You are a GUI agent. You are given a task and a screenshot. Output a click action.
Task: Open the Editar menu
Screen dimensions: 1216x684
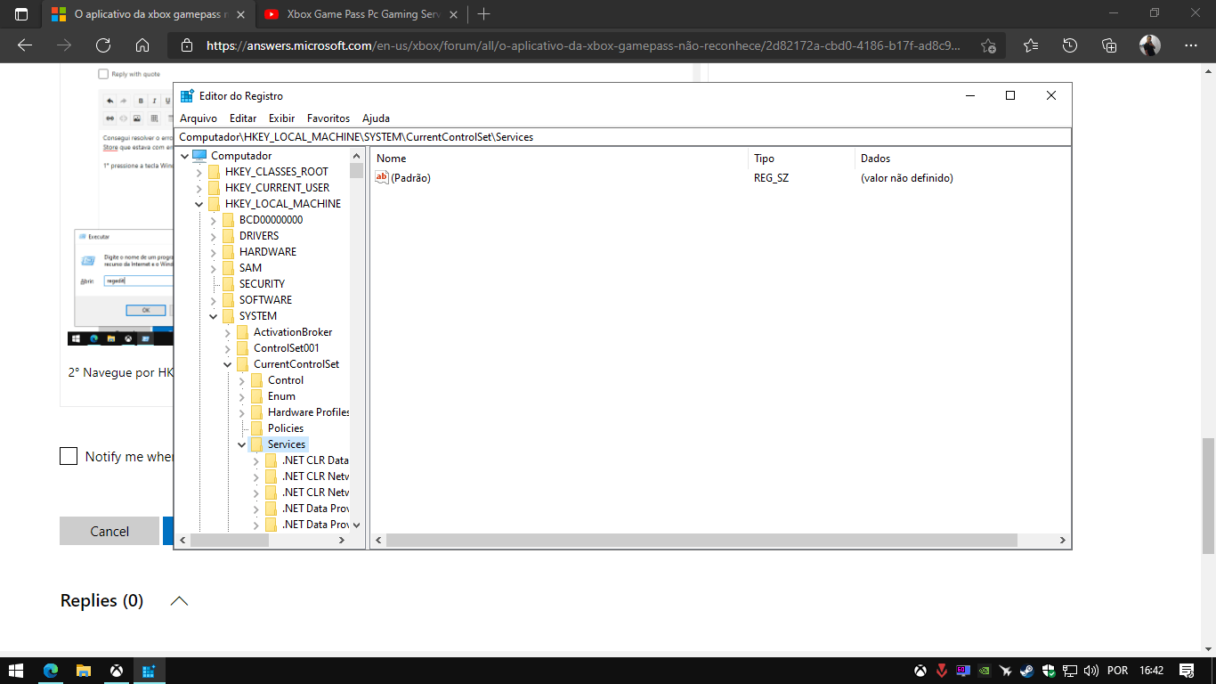pos(243,118)
